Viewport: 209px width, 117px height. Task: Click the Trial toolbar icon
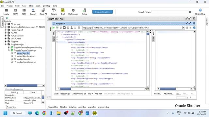click(x=63, y=12)
